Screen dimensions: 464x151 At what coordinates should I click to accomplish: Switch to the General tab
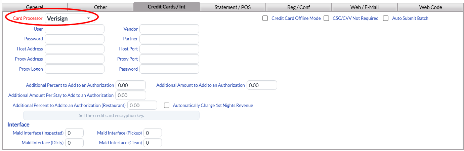35,7
